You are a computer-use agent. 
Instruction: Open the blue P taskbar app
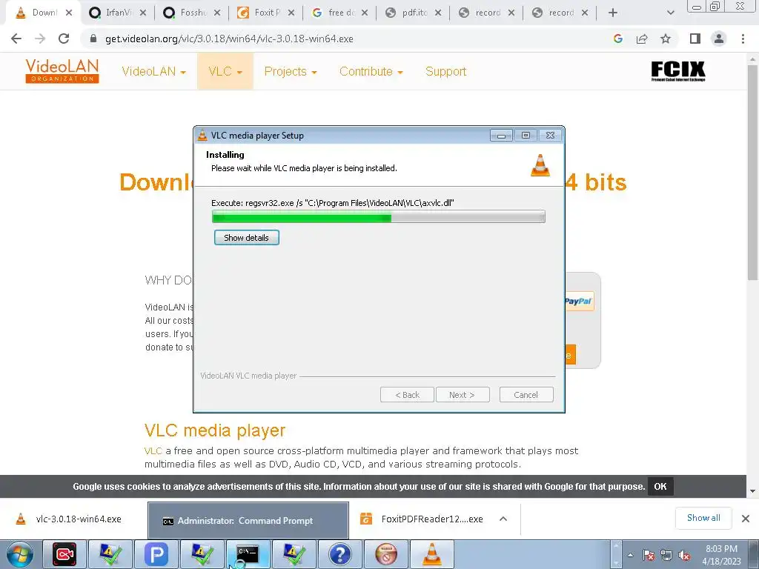click(x=156, y=554)
